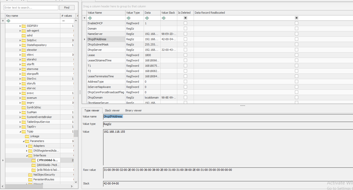Expand the SstpSvc tree node

(x=20, y=40)
